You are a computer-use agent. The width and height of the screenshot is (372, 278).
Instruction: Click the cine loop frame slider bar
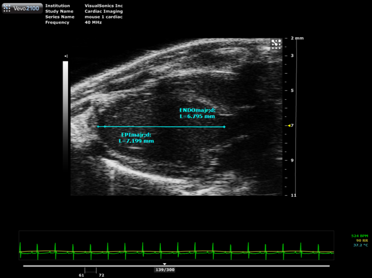click(176, 266)
